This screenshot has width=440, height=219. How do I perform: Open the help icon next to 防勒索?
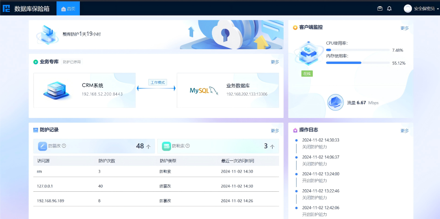(188, 146)
